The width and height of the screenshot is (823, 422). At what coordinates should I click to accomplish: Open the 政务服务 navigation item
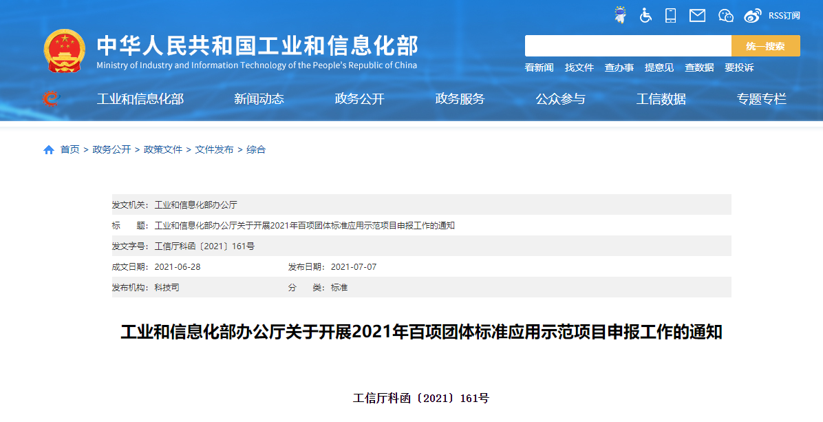click(460, 99)
